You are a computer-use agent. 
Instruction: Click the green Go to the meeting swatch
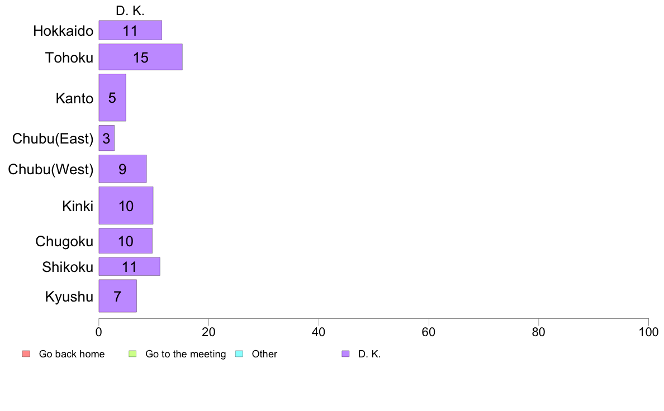[x=132, y=354]
